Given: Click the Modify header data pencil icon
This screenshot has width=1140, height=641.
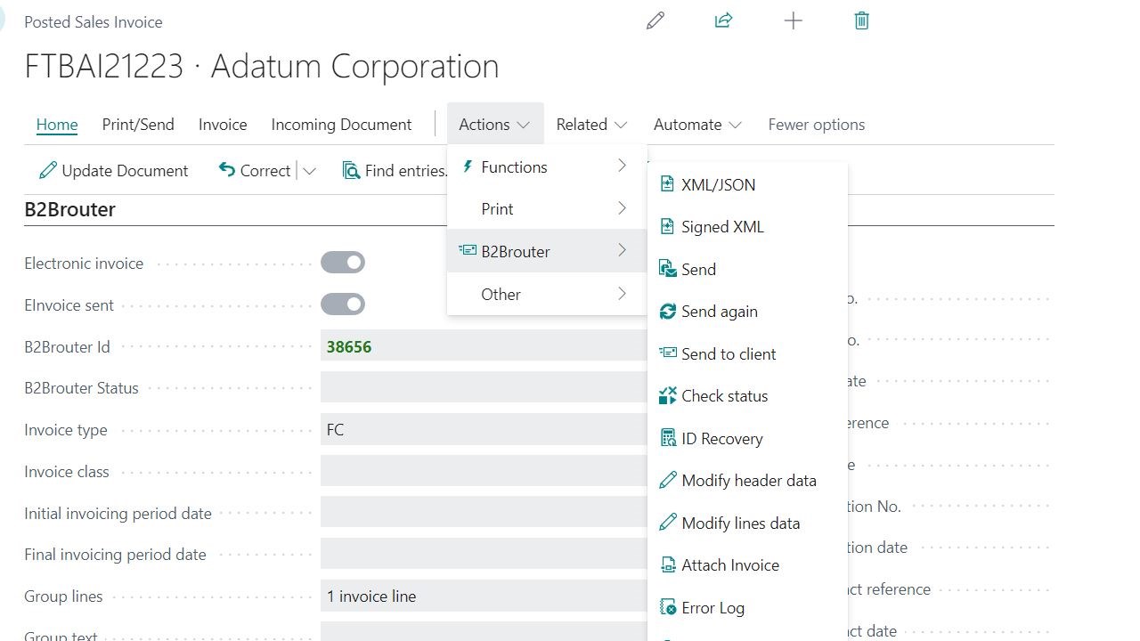Looking at the screenshot, I should [x=667, y=480].
